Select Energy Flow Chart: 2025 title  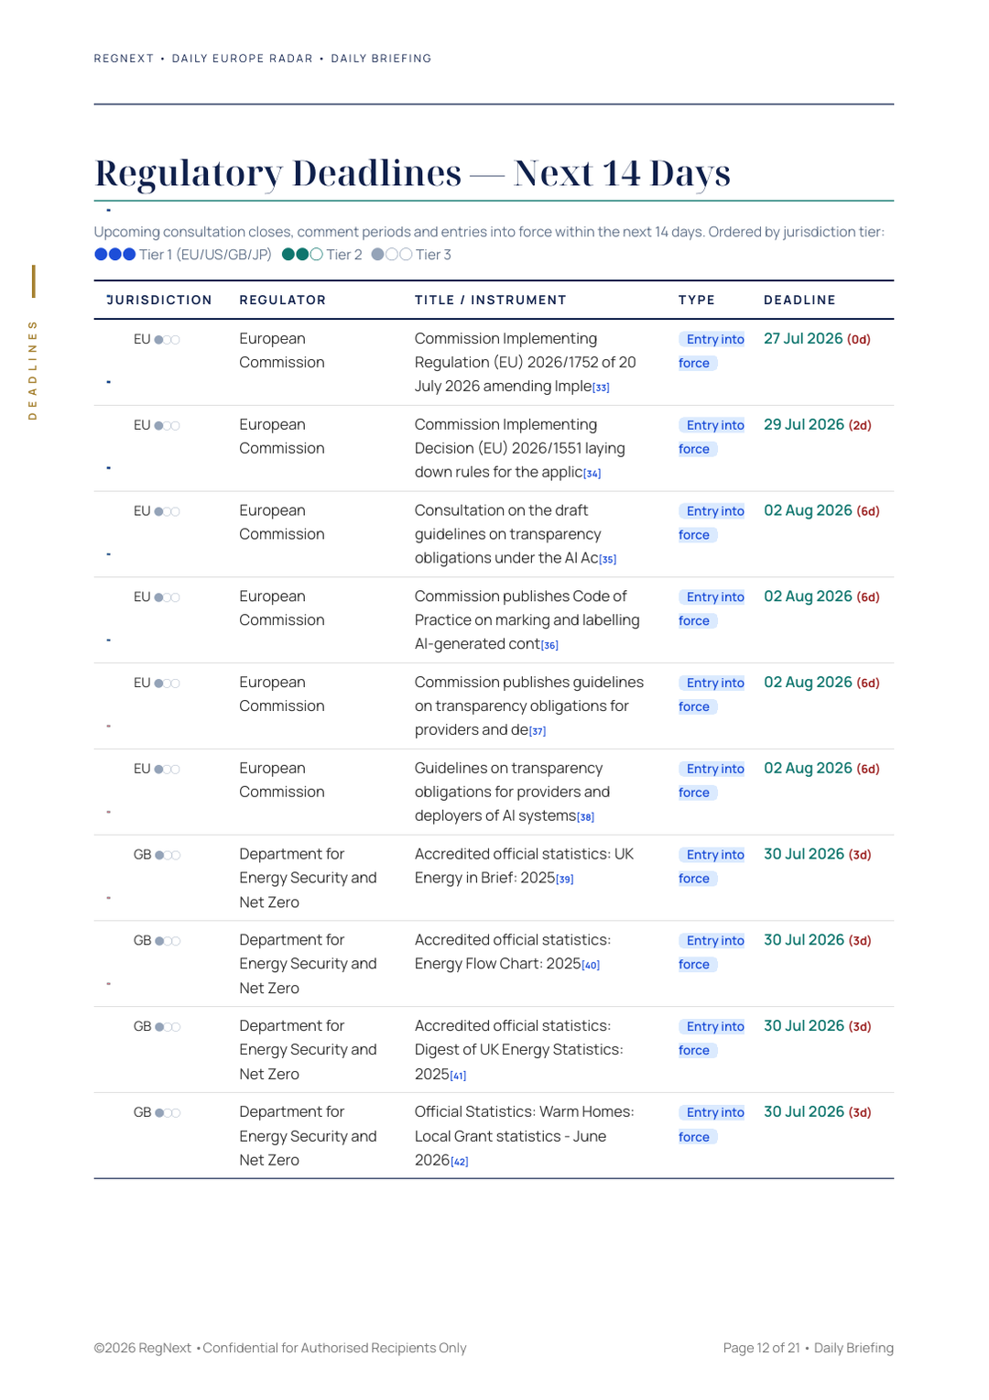(513, 952)
